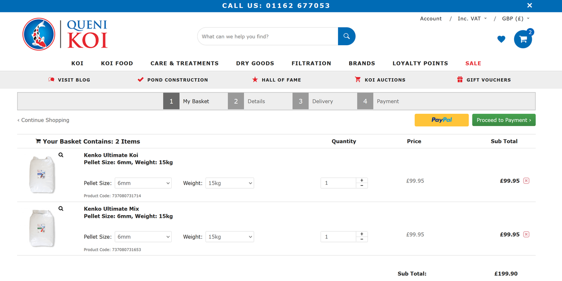The height and width of the screenshot is (281, 562).
Task: Open the Account link
Action: click(431, 18)
